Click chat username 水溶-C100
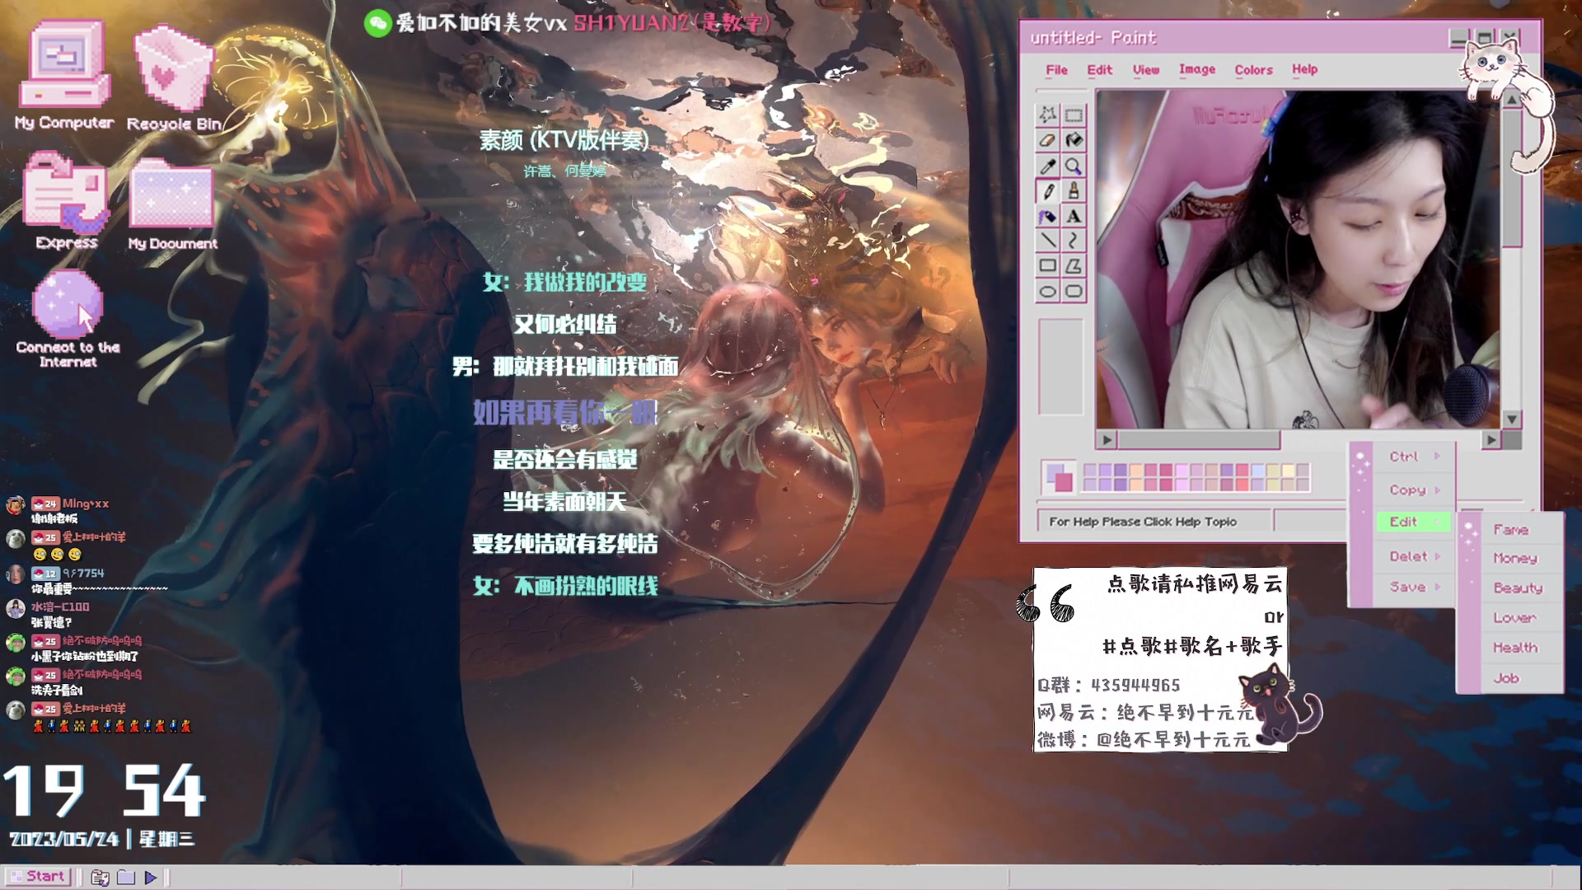This screenshot has height=890, width=1582. [60, 607]
